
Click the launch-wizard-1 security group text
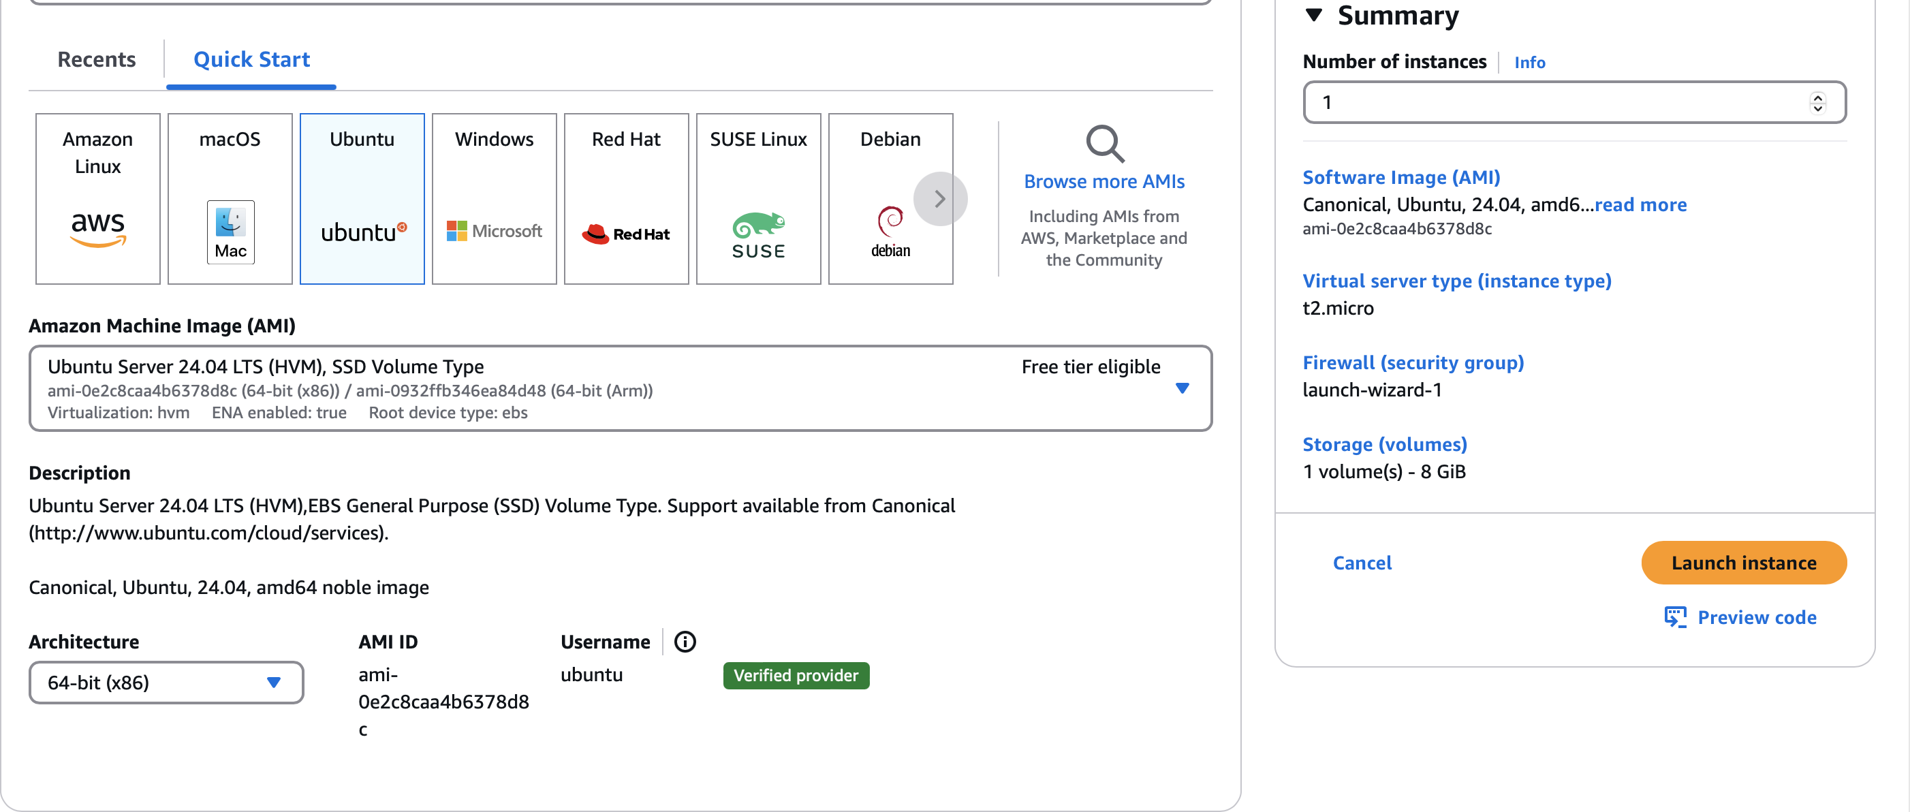pyautogui.click(x=1372, y=390)
